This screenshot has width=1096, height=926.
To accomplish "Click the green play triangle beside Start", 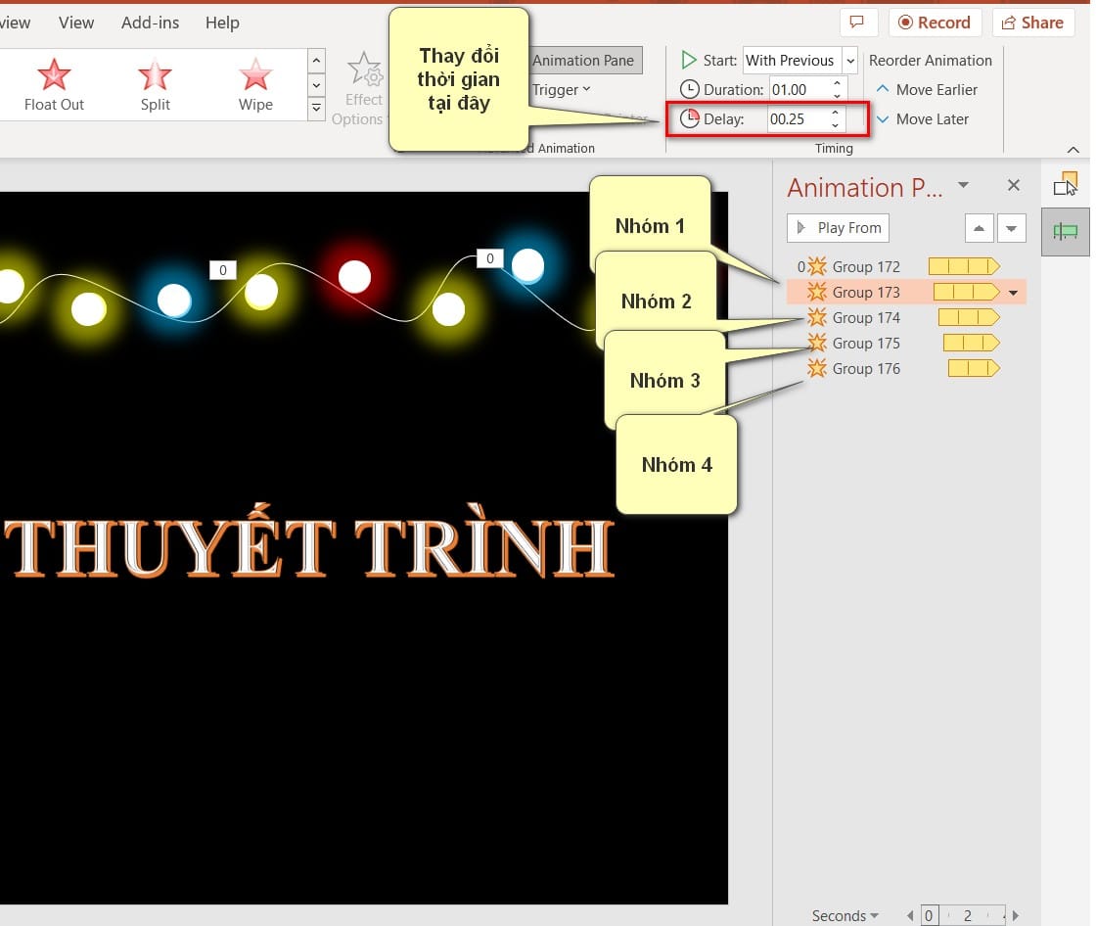I will coord(689,60).
